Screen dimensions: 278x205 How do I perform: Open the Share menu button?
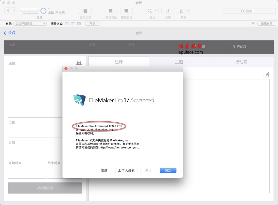183,11
